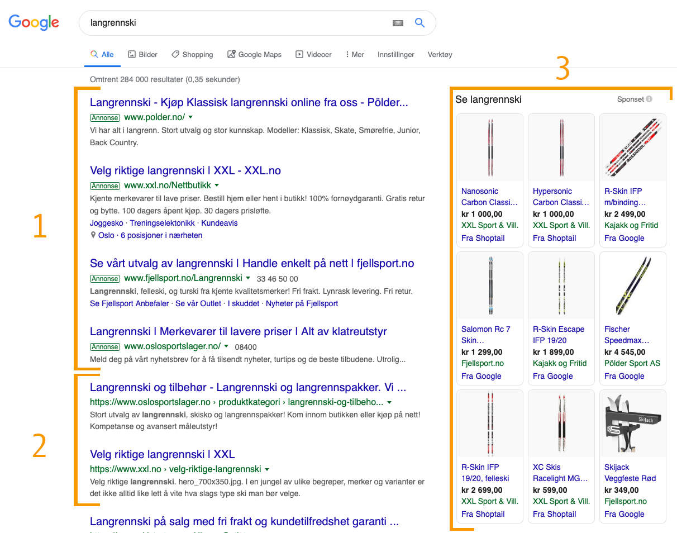Click phone number '33 46 50 00'
This screenshot has width=677, height=533.
click(x=277, y=278)
